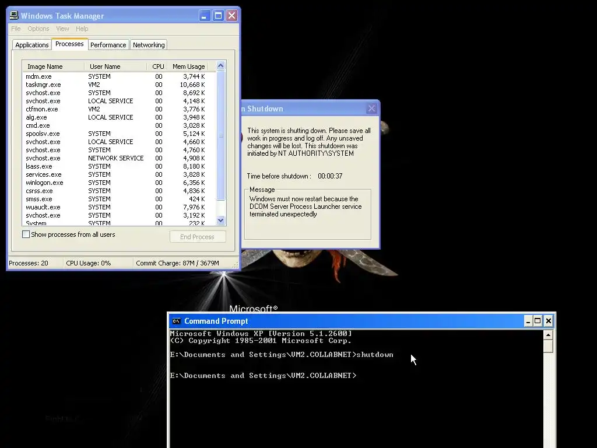597x448 pixels.
Task: Select svchost.exe using 3,192 K memory
Action: 119,215
